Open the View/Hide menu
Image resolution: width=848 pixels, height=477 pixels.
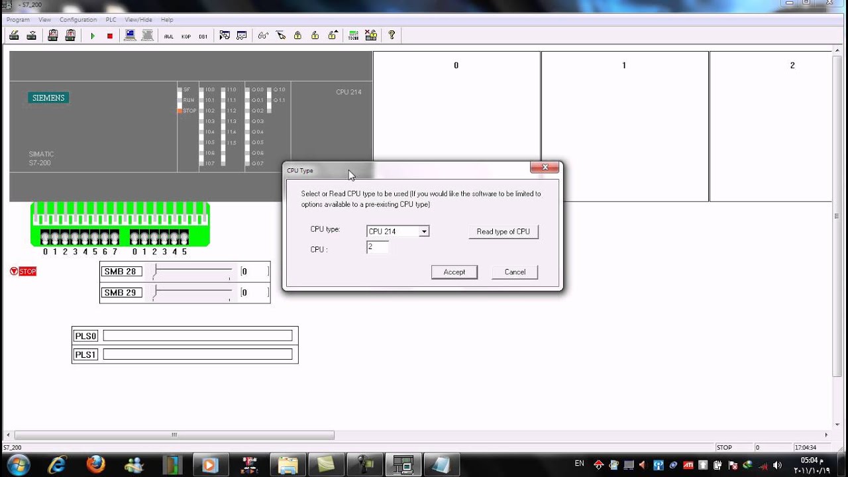tap(138, 20)
